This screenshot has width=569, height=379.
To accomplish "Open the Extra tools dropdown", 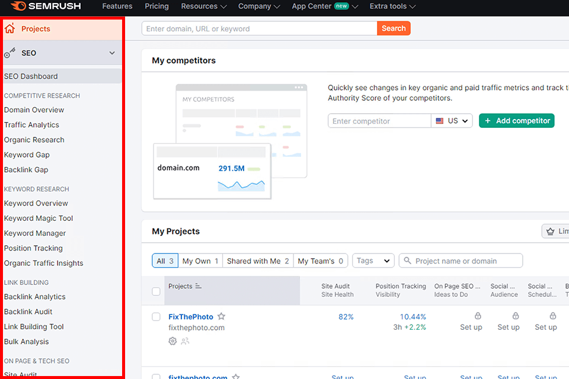I will click(392, 6).
